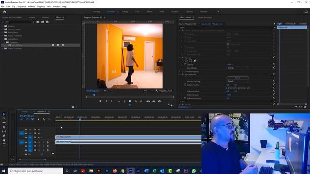Open the Motion Tracking dropdown
Image resolution: width=310 pixels, height=174 pixels.
(x=237, y=81)
